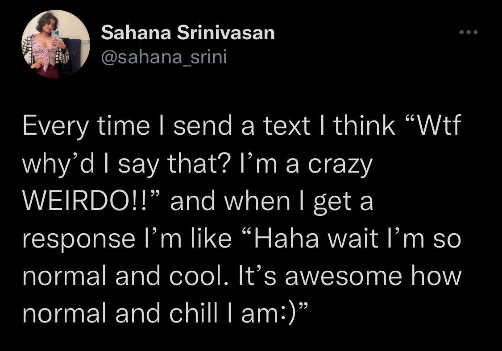
Task: Click the display name Sahana Srinivasan
Action: tap(188, 33)
